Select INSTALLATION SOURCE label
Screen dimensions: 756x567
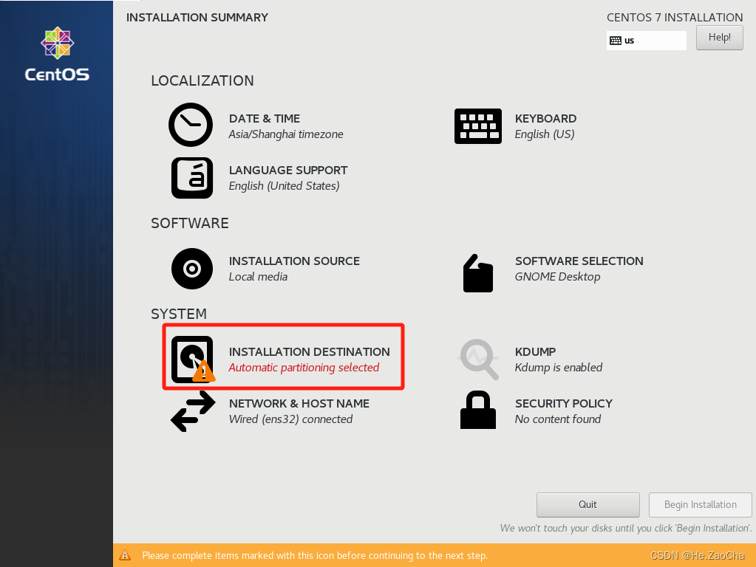coord(294,261)
